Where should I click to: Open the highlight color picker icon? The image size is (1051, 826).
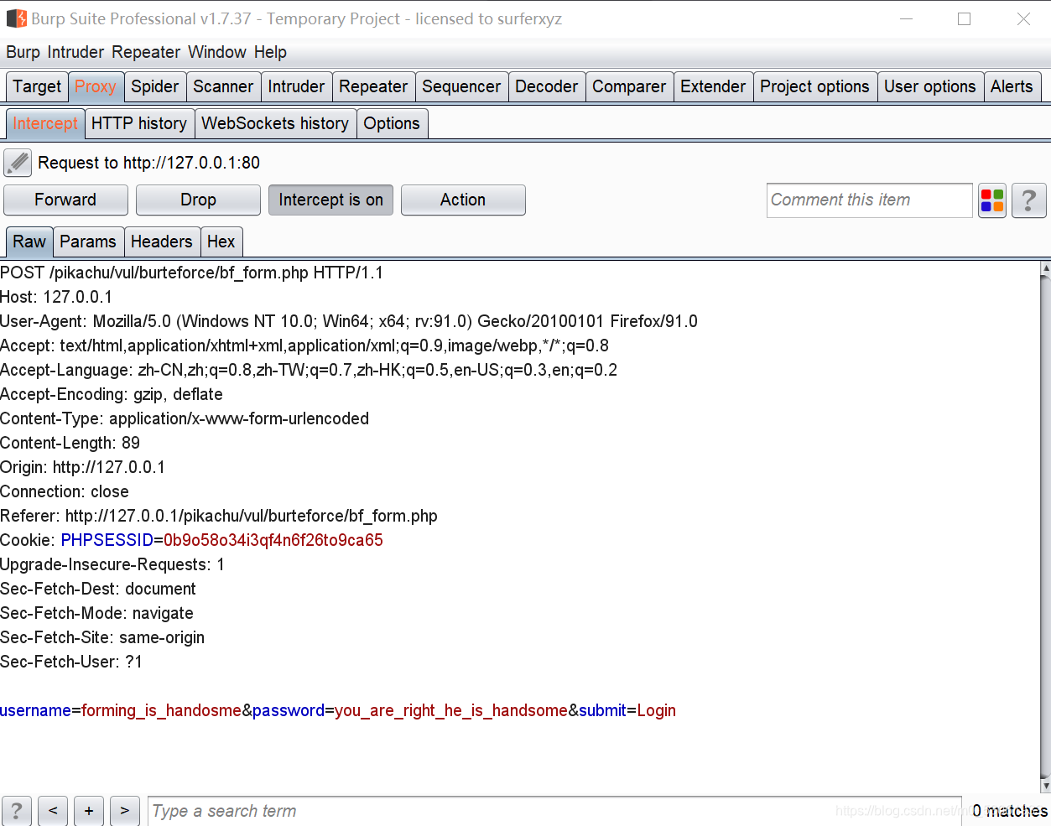(x=992, y=200)
